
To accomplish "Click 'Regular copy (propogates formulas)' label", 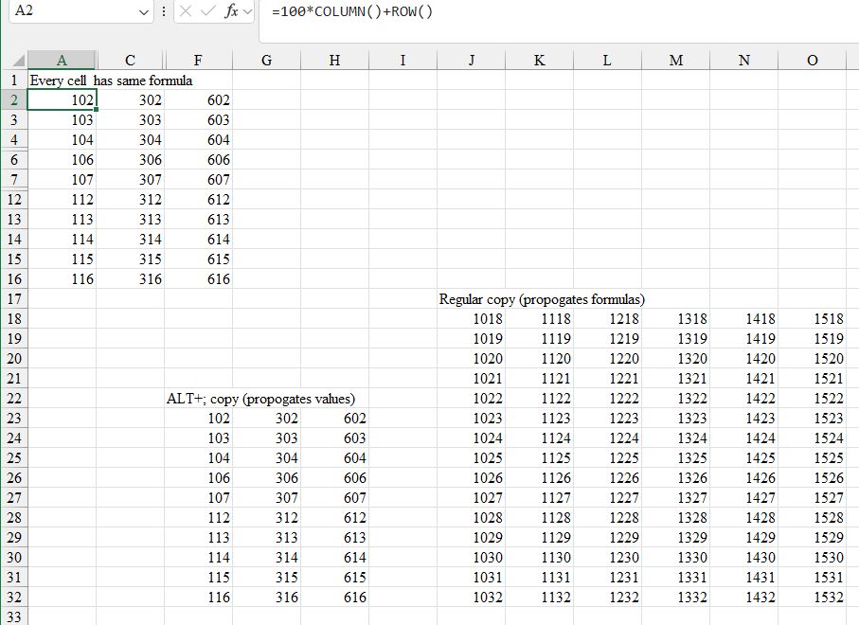I will [542, 299].
